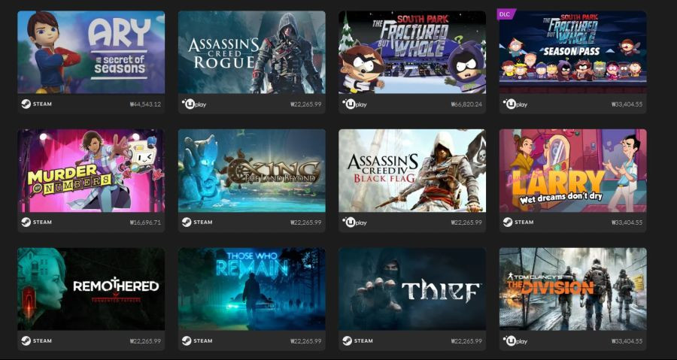This screenshot has height=360, width=677.
Task: Click the Steam icon under Ary Secret of Seasons
Action: (26, 104)
